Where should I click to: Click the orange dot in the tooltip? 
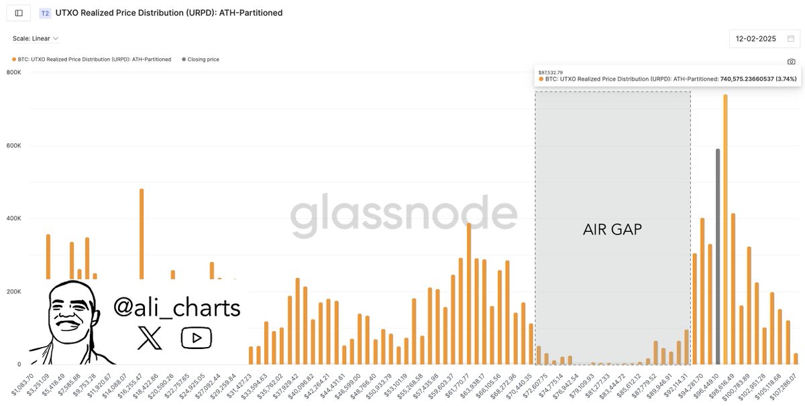[x=541, y=79]
